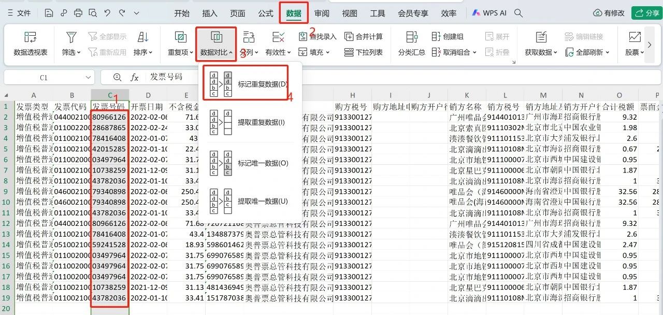Click the 合并计算 consolidate tool
This screenshot has height=315, width=663.
click(364, 36)
